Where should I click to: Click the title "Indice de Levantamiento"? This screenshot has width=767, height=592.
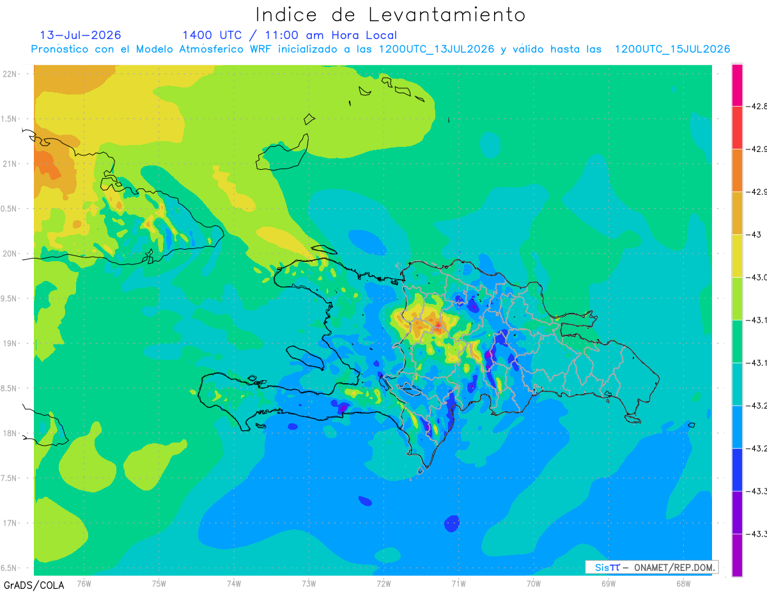(391, 15)
